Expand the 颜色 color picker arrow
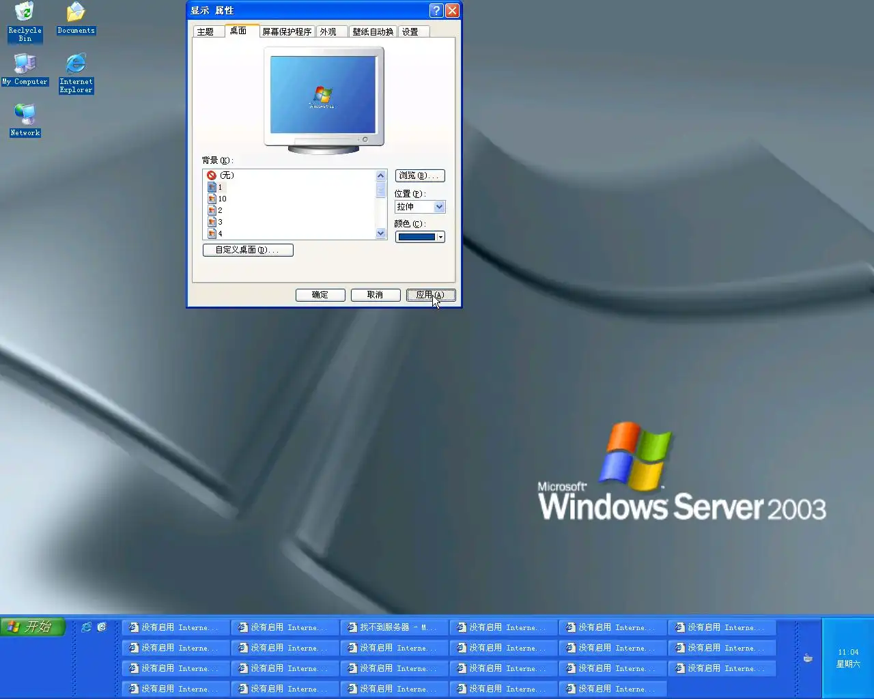Viewport: 874px width, 699px height. [440, 237]
